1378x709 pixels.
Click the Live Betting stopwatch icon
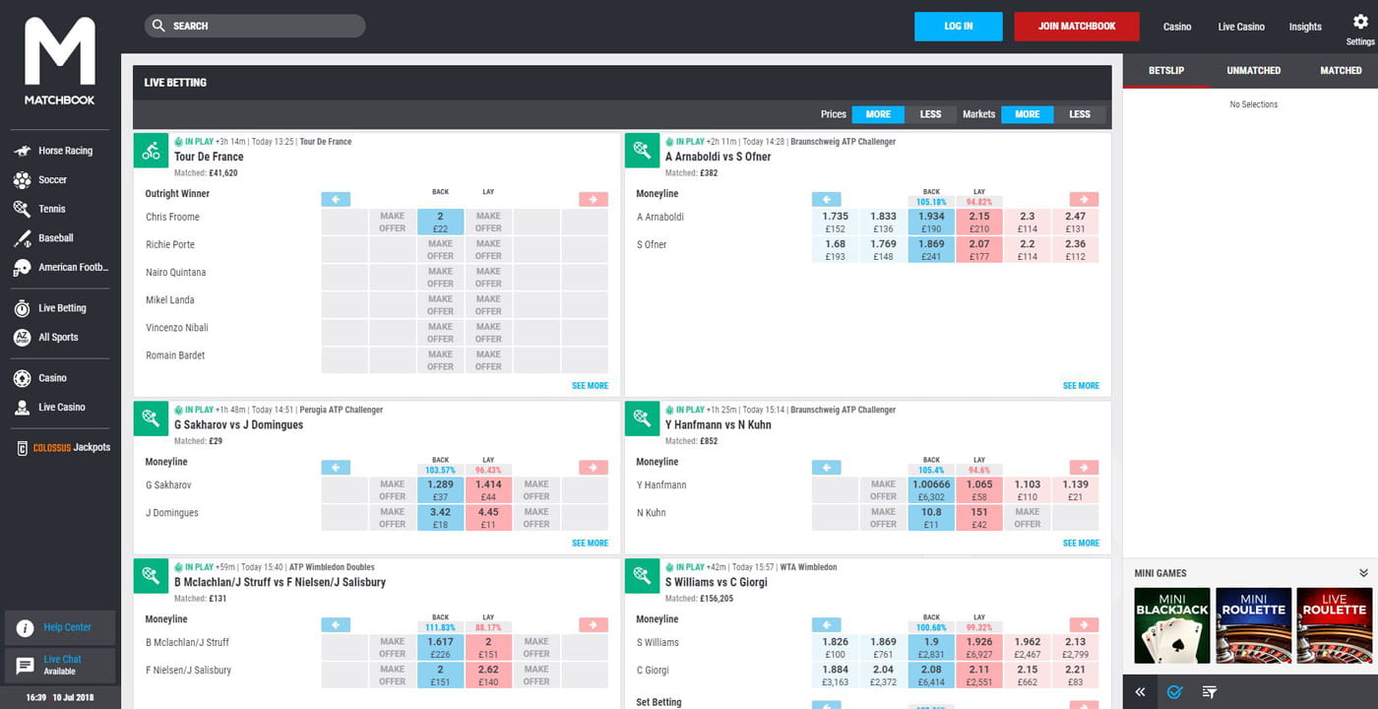pyautogui.click(x=22, y=308)
